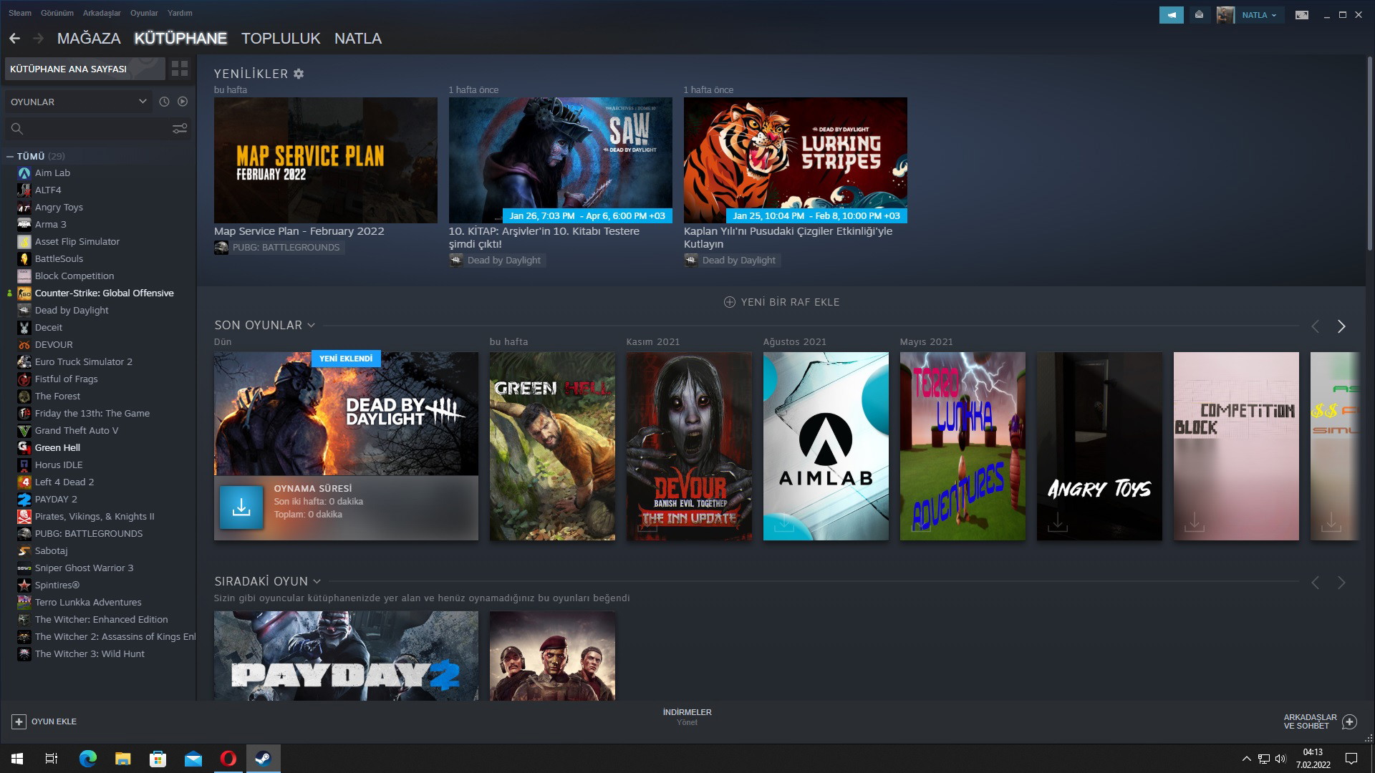Open Steam menu

pyautogui.click(x=20, y=13)
